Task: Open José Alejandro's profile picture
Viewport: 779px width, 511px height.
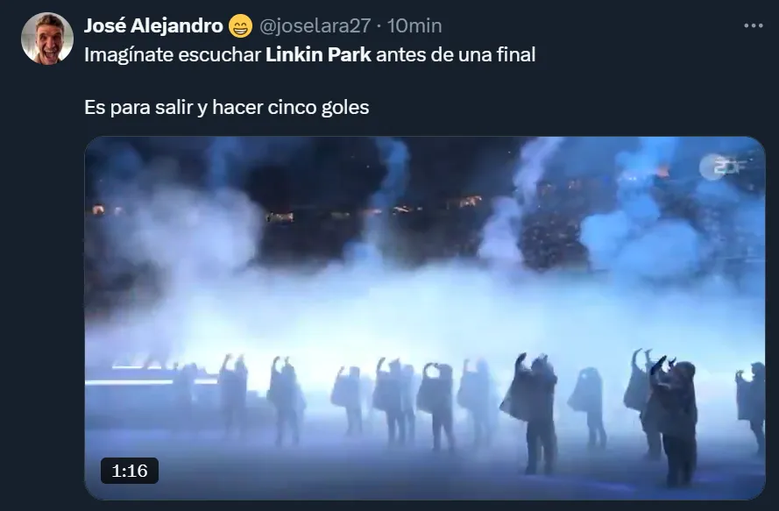Action: click(47, 39)
